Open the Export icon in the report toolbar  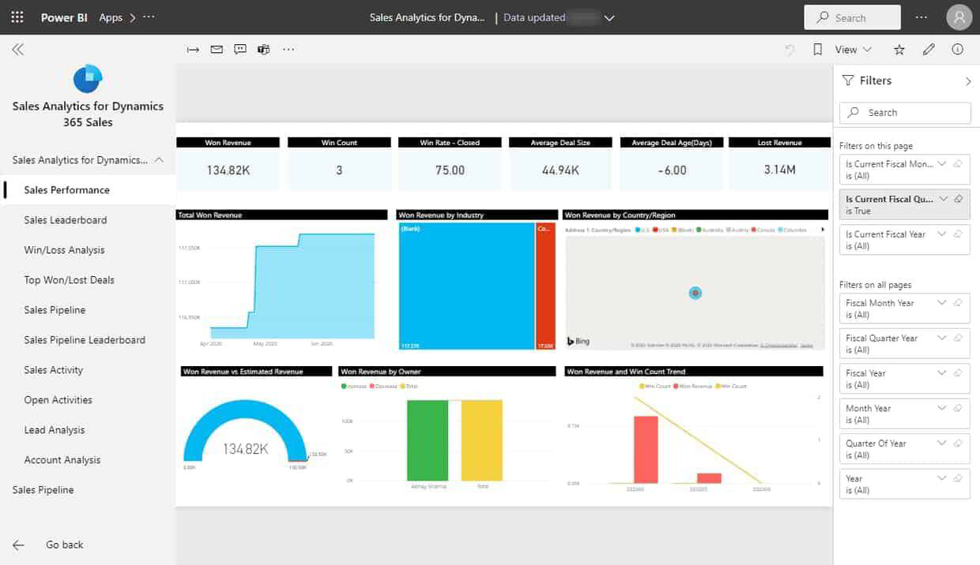[193, 49]
